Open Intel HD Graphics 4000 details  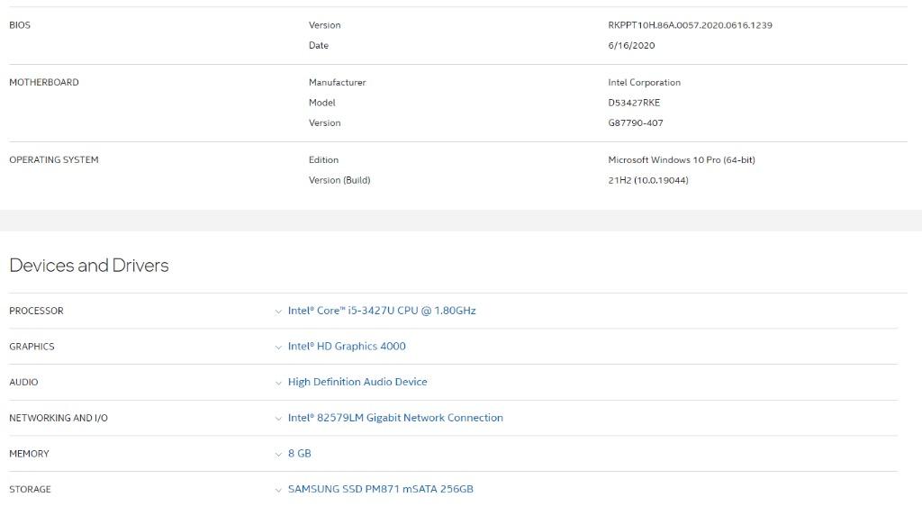[347, 346]
